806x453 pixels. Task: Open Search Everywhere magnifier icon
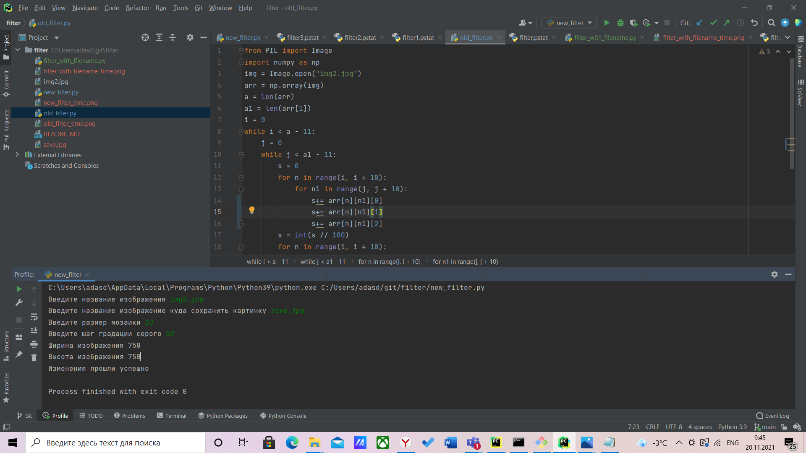point(771,23)
